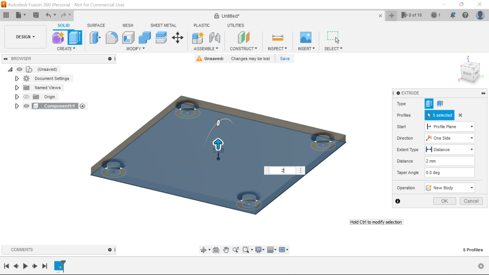Click OK to confirm extrude operation
This screenshot has height=275, width=489.
(444, 201)
